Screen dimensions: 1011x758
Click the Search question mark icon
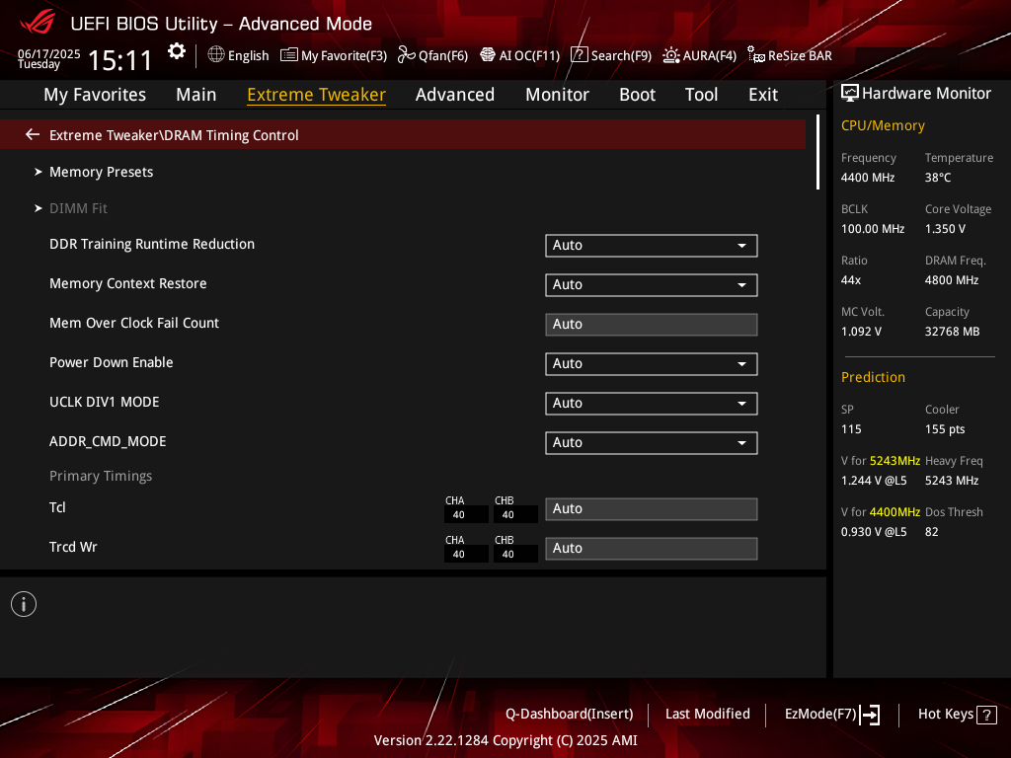click(x=579, y=55)
